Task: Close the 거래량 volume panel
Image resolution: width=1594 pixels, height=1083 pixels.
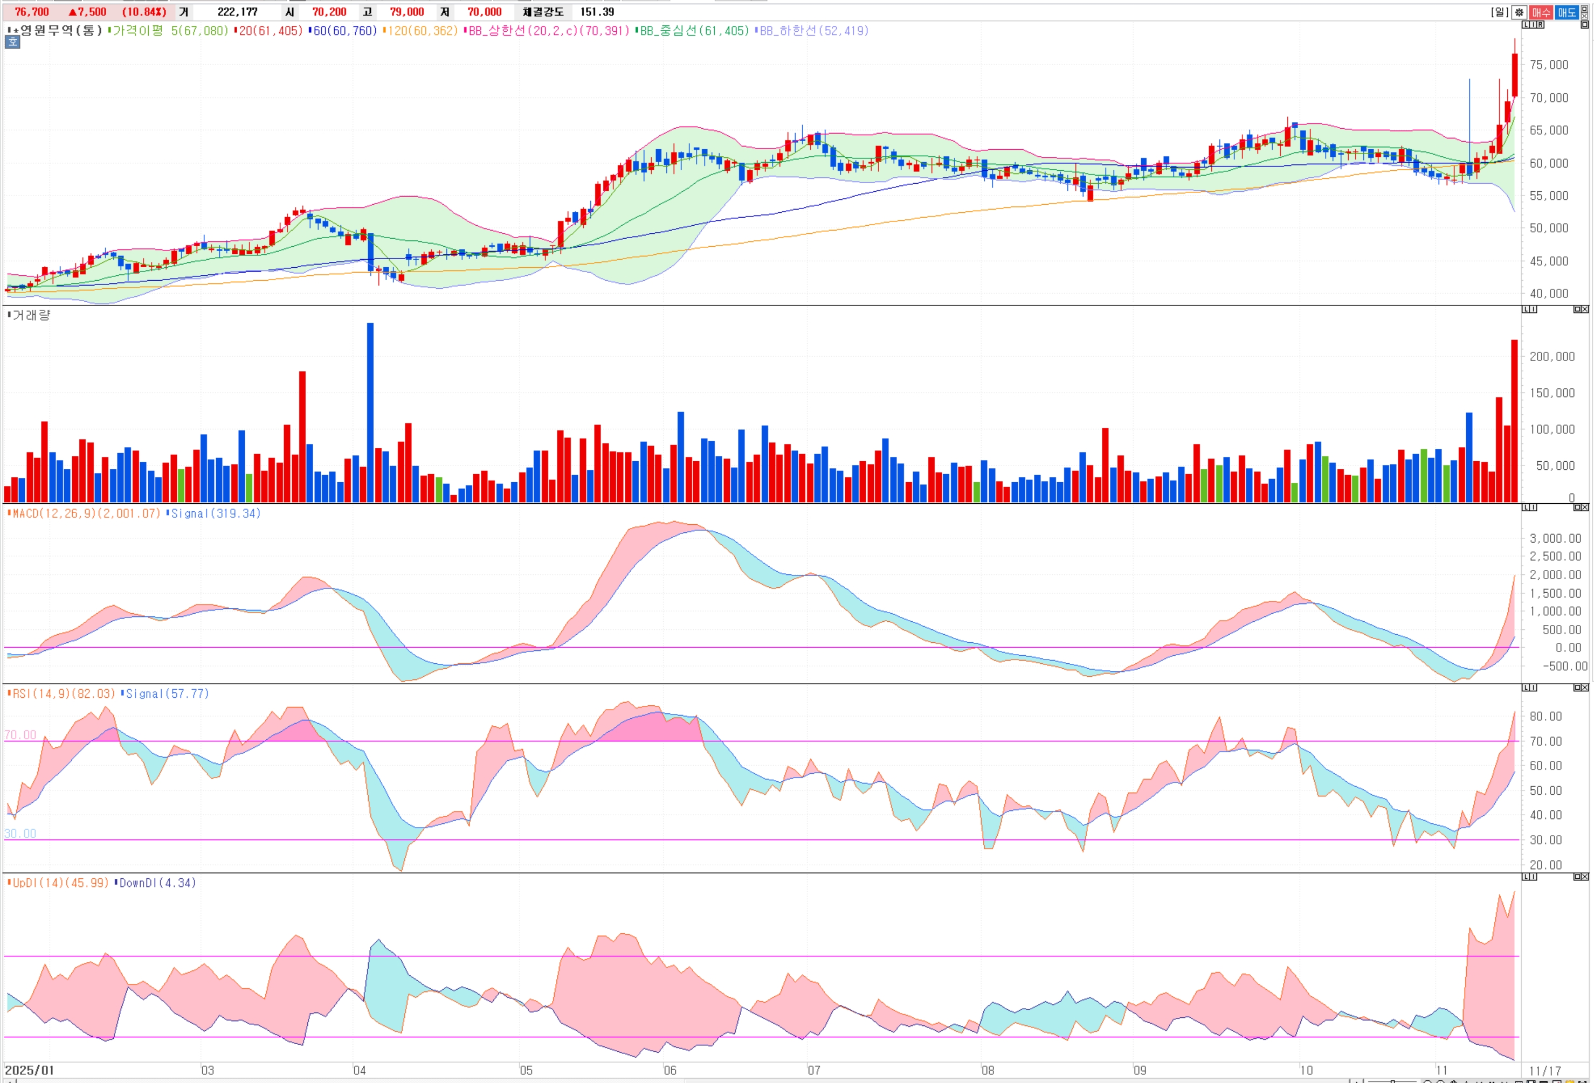Action: (x=1585, y=310)
